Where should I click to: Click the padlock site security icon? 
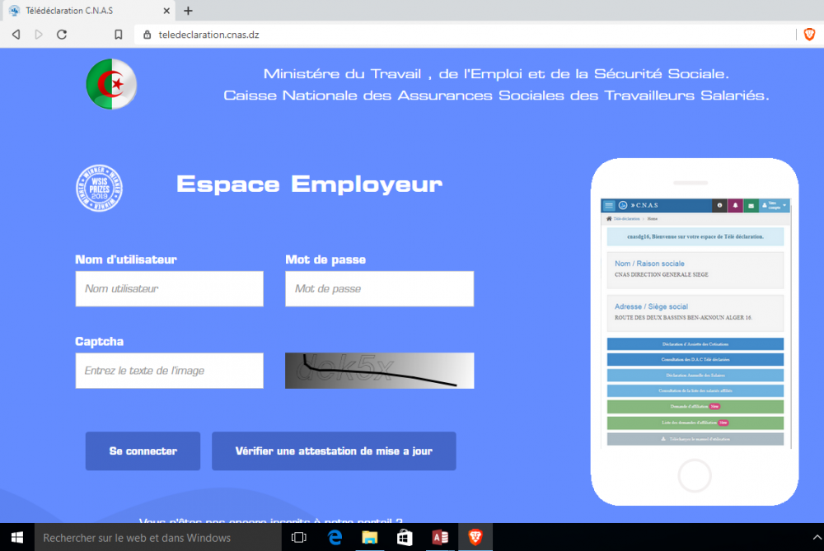(147, 35)
